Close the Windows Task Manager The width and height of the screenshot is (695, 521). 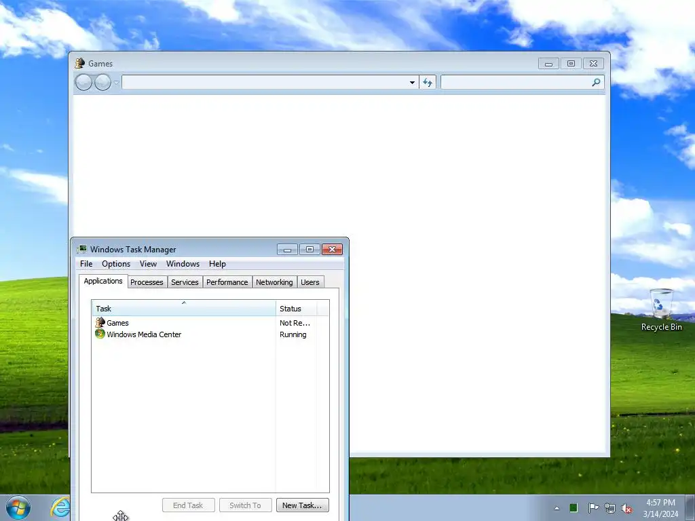(x=332, y=250)
